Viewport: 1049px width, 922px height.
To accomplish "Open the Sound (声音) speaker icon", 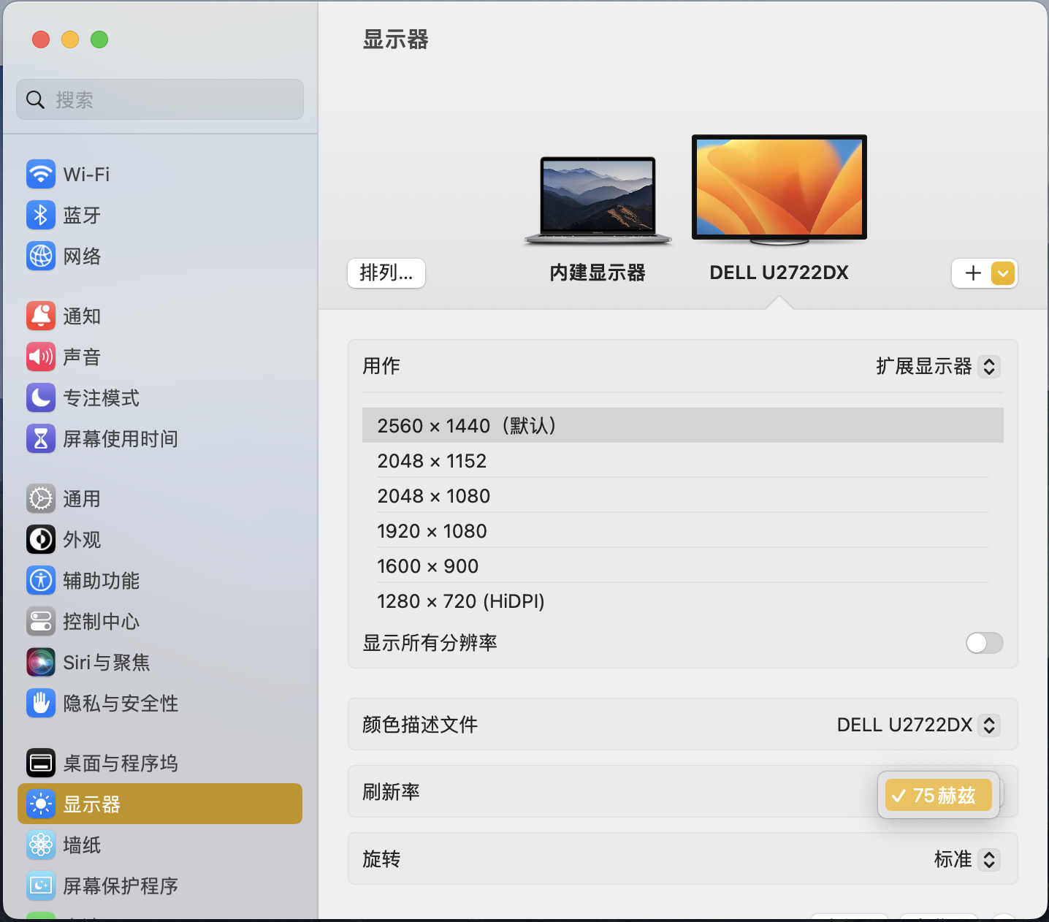I will point(41,357).
